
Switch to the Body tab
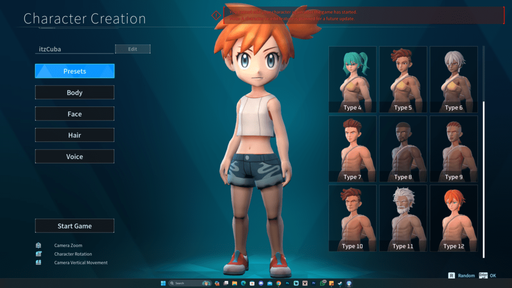pyautogui.click(x=74, y=92)
